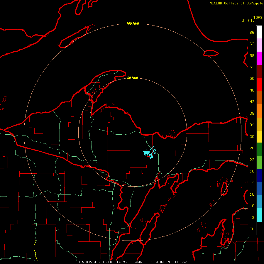Click legend value 2
The width and height of the screenshot is (264, 264).
pos(253,218)
